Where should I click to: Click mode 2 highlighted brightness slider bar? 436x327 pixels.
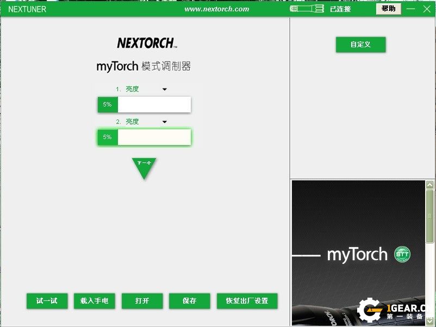click(x=144, y=137)
